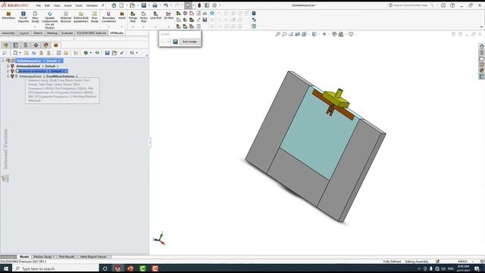Save the isolate display state icon
The width and height of the screenshot is (485, 273).
175,42
